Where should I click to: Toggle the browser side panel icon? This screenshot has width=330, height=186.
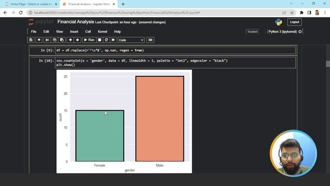tap(309, 12)
